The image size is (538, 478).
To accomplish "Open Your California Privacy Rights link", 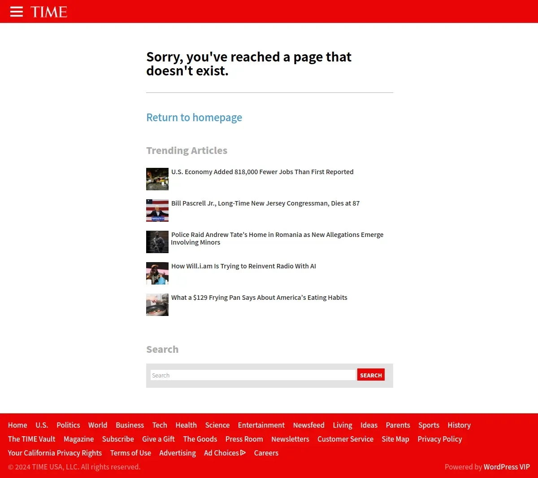I will tap(55, 453).
